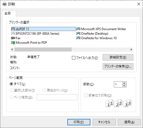
Task: Select the doPDF 11 printer icon
Action: pyautogui.click(x=13, y=29)
